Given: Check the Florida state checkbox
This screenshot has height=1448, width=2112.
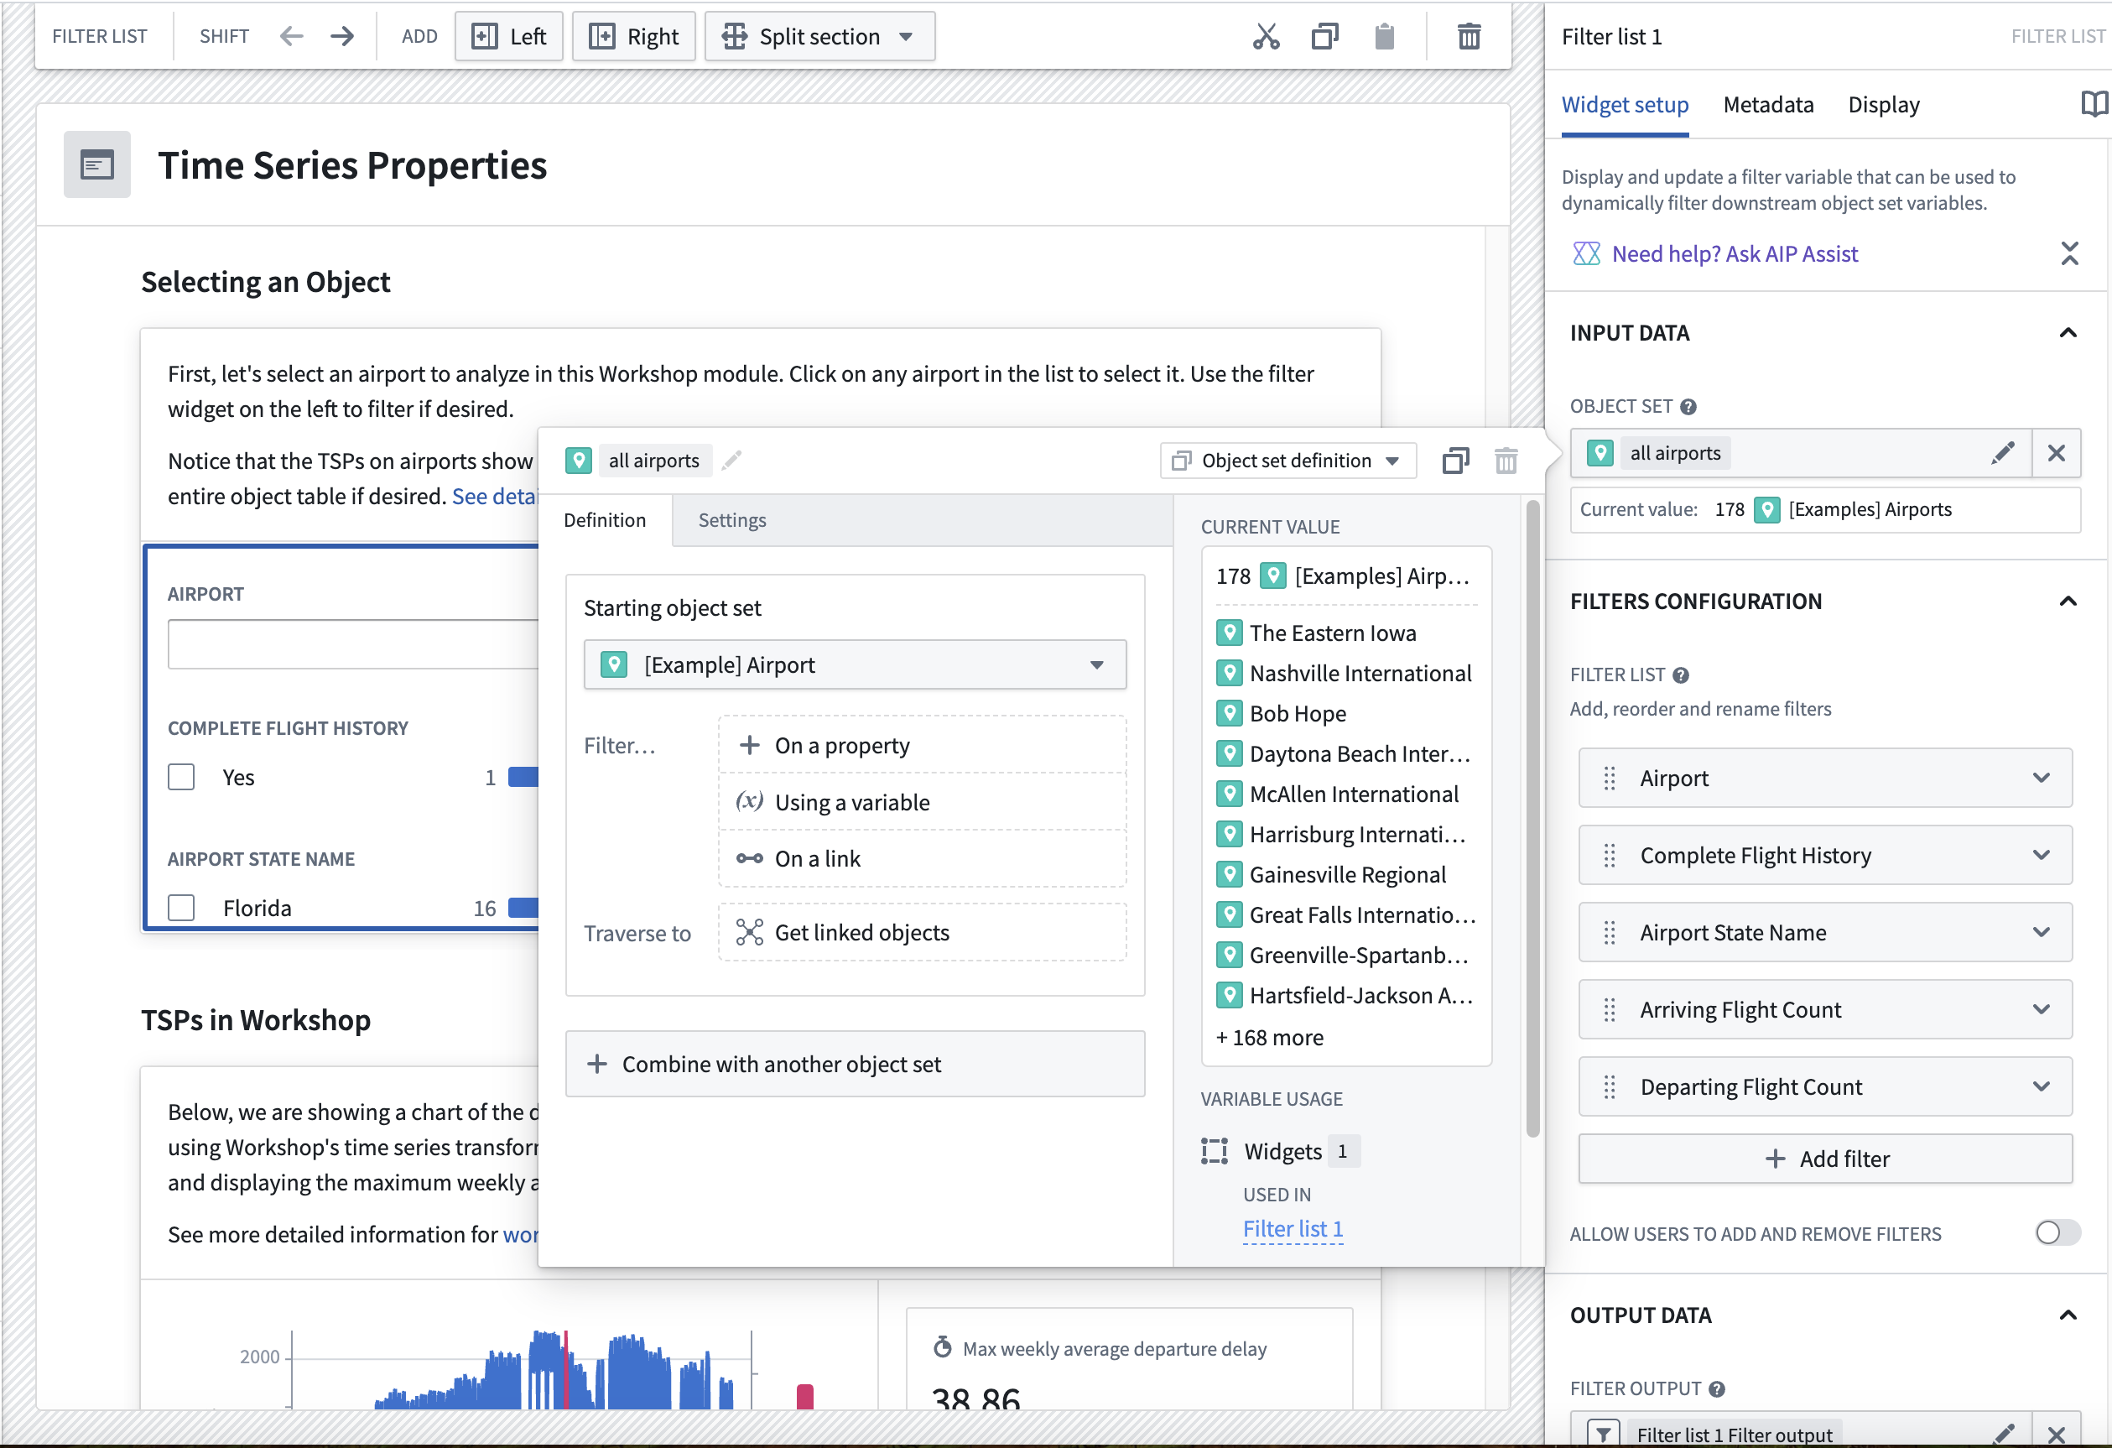Looking at the screenshot, I should point(182,908).
